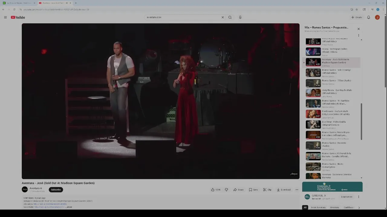Play Aventura - Su Veneno from playlist

tap(332, 176)
